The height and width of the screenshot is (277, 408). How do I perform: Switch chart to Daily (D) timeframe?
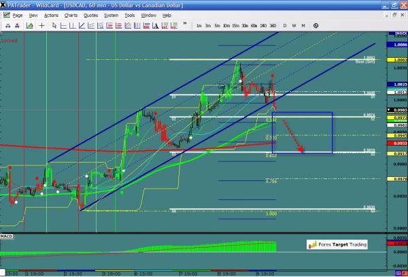pos(284,26)
